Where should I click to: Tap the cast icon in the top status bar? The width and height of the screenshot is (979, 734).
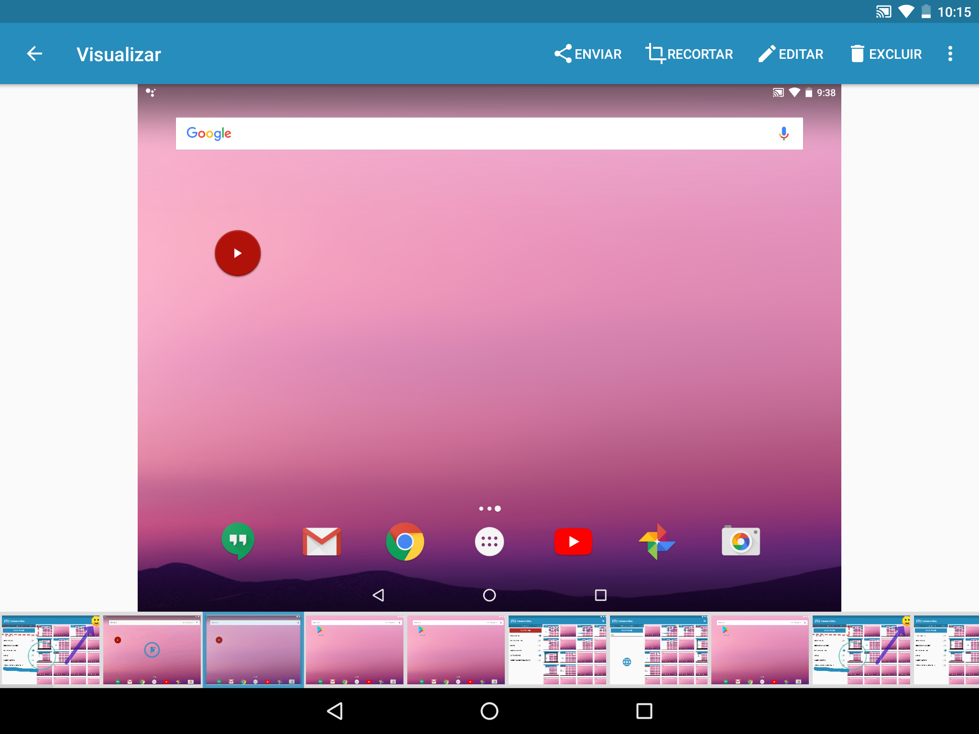(x=883, y=11)
